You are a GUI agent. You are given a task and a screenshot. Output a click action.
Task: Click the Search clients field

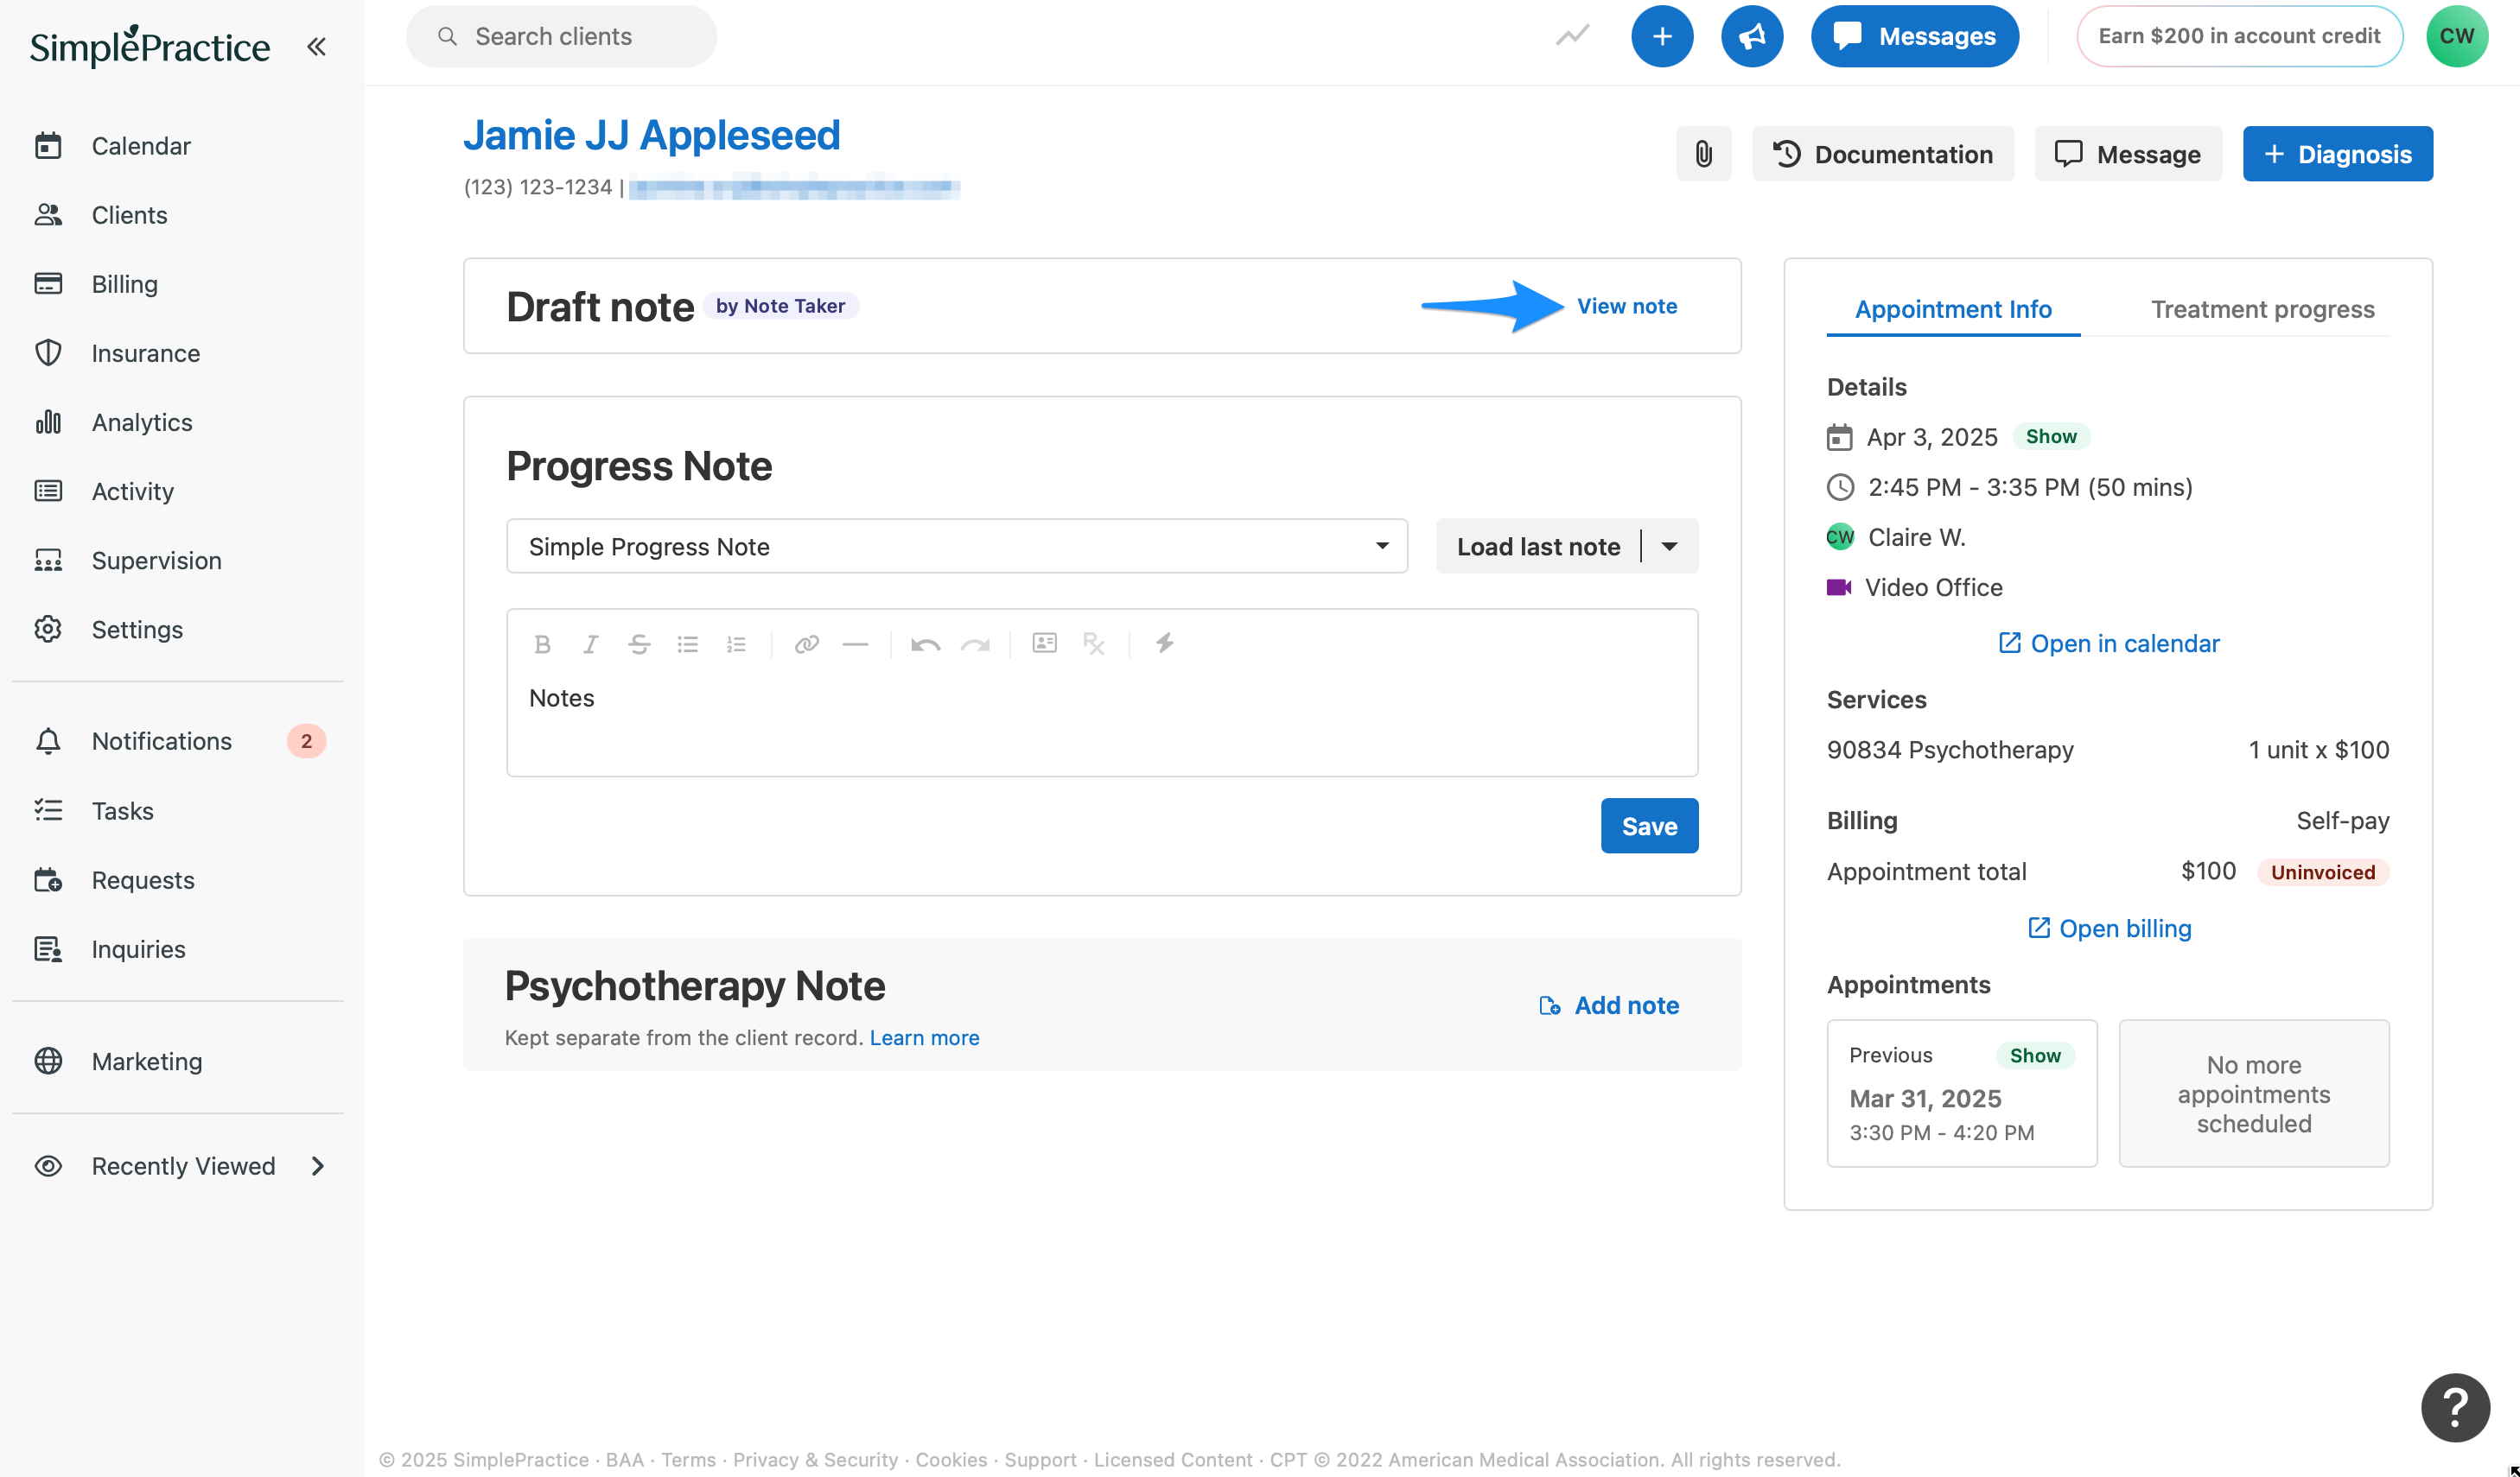coord(560,36)
